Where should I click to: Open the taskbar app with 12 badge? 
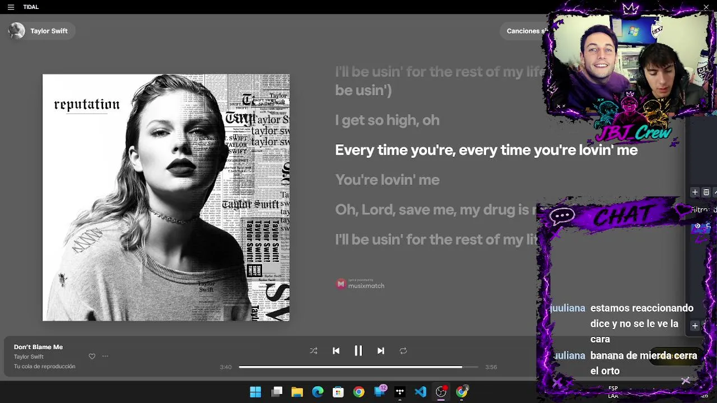pyautogui.click(x=380, y=391)
